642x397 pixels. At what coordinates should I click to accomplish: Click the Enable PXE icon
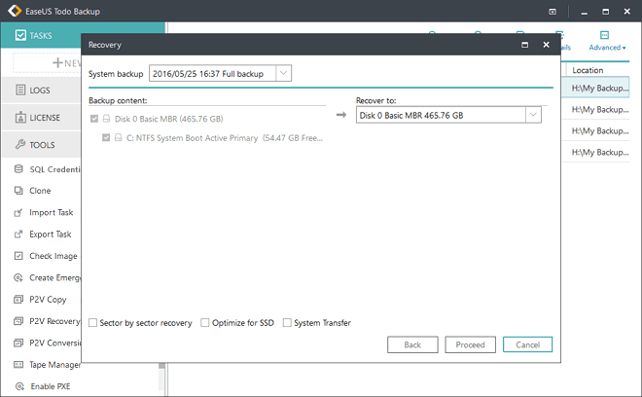19,386
